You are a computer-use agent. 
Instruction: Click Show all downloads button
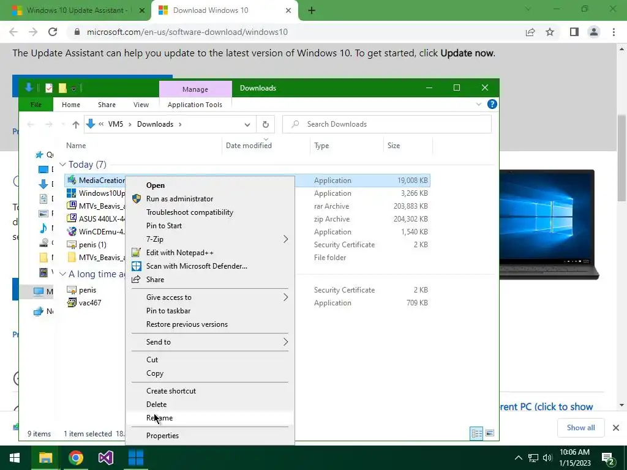pos(580,428)
